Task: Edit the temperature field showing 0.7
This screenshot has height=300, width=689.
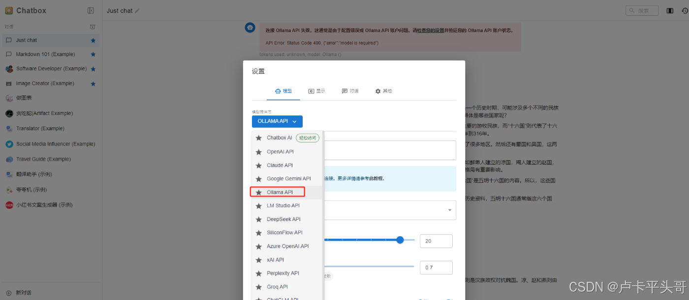Action: click(x=436, y=268)
